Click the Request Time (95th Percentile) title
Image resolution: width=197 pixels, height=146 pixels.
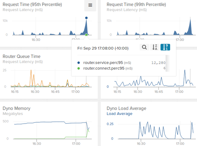(x=32, y=4)
